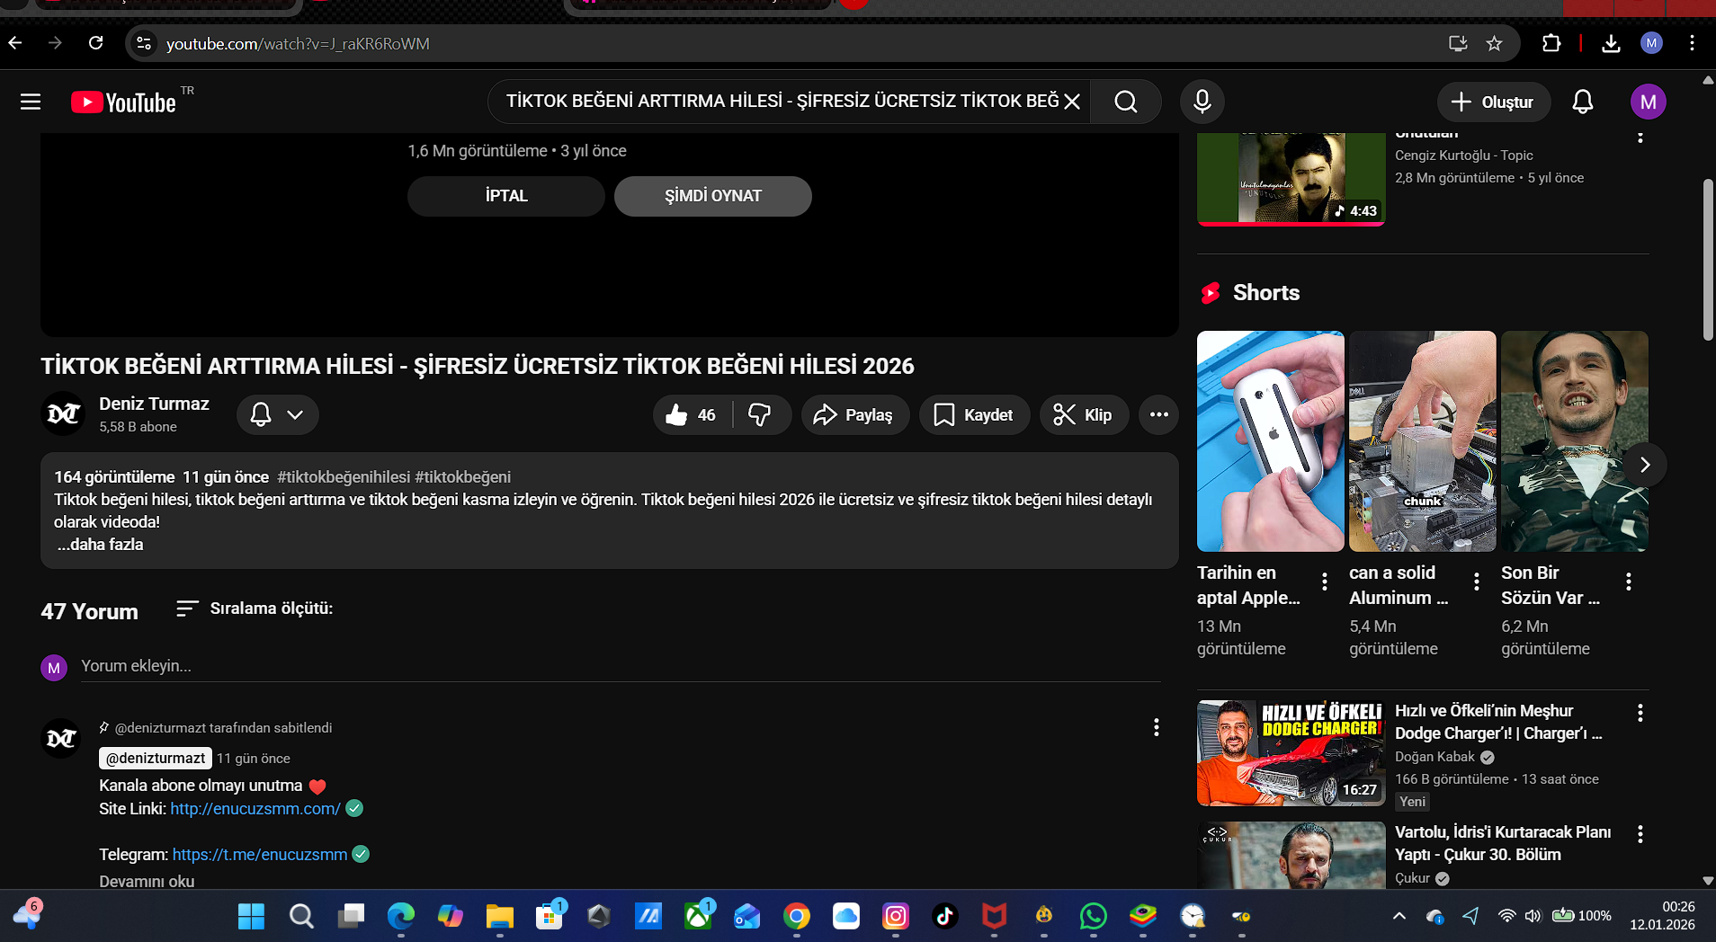The width and height of the screenshot is (1716, 942).
Task: View site information icon in address bar
Action: coord(144,43)
